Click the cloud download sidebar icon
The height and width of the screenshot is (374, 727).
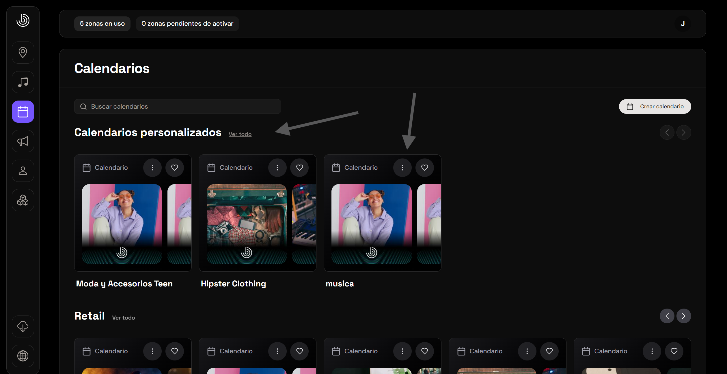[x=23, y=326]
